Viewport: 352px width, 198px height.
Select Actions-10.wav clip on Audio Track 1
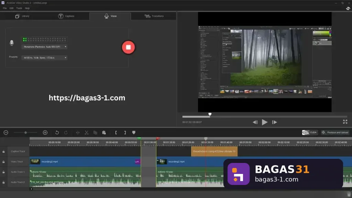click(85, 172)
